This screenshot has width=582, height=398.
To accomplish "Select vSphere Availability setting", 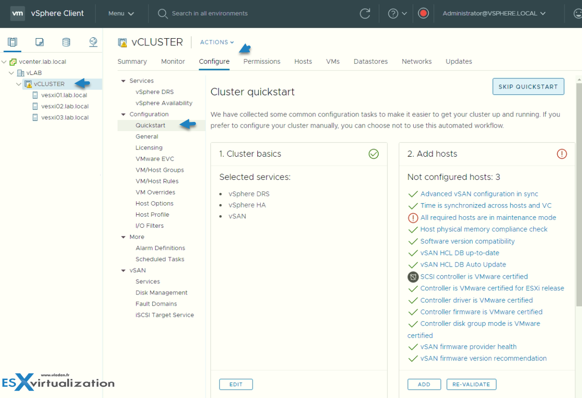I will 164,103.
